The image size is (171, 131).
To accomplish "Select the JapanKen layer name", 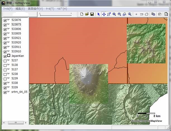I will (x=18, y=56).
